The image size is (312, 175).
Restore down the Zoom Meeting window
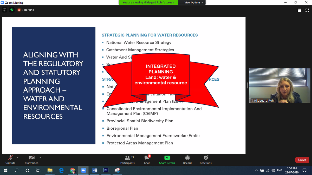(x=296, y=3)
